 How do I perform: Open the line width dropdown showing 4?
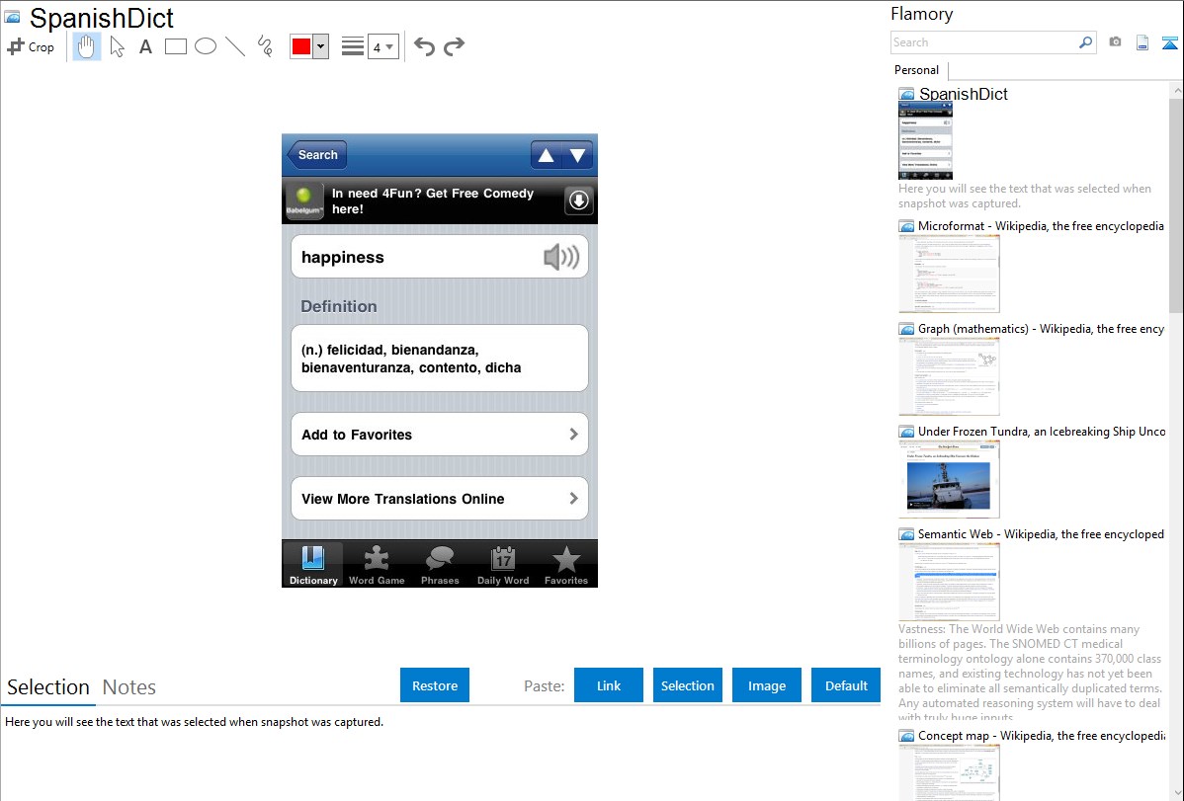382,46
